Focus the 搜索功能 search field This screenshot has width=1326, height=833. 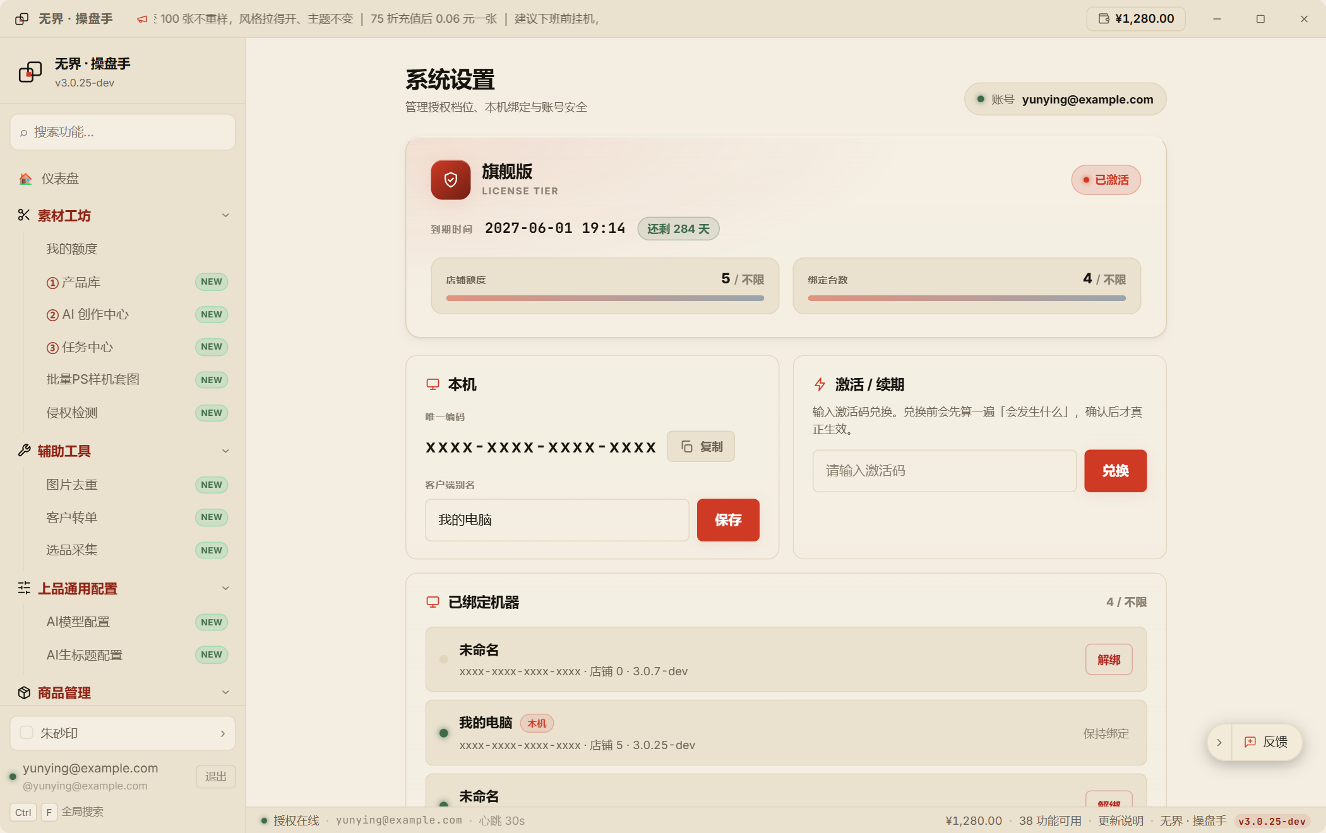(122, 132)
